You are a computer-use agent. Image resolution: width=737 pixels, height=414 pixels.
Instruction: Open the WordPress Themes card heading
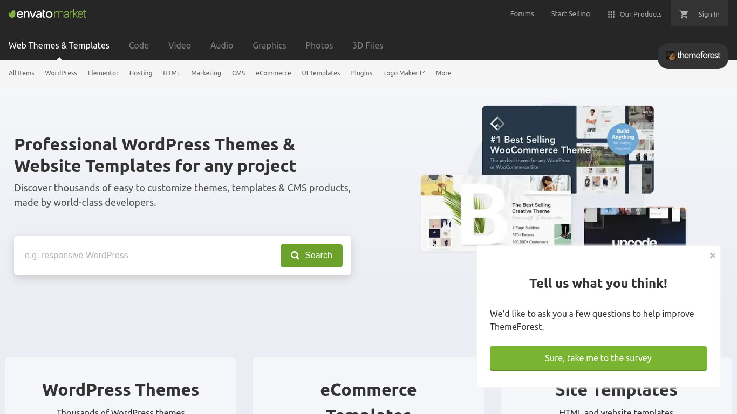[121, 390]
